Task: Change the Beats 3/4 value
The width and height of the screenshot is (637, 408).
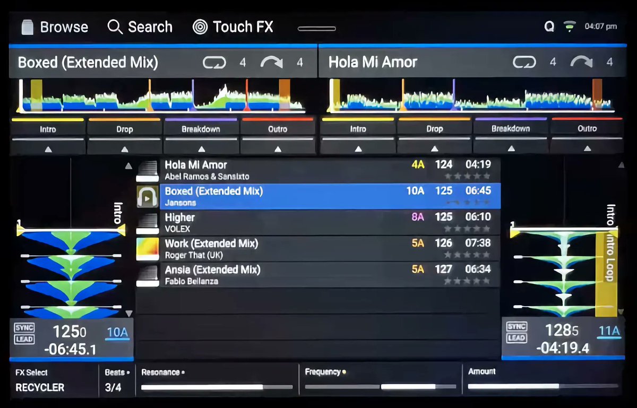Action: coord(116,380)
